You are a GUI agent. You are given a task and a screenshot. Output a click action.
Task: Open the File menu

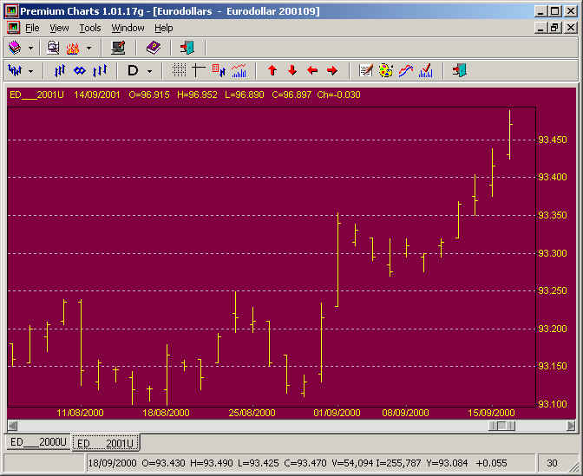click(x=32, y=28)
